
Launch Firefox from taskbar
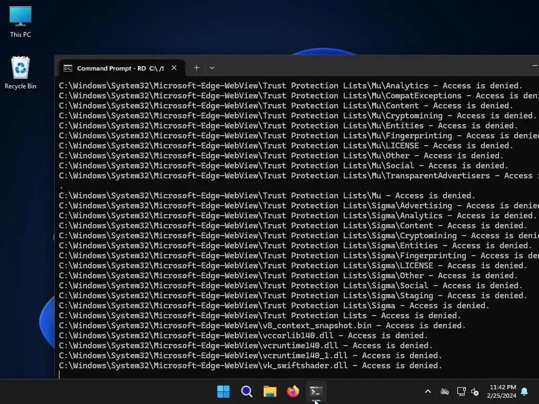[x=293, y=391]
